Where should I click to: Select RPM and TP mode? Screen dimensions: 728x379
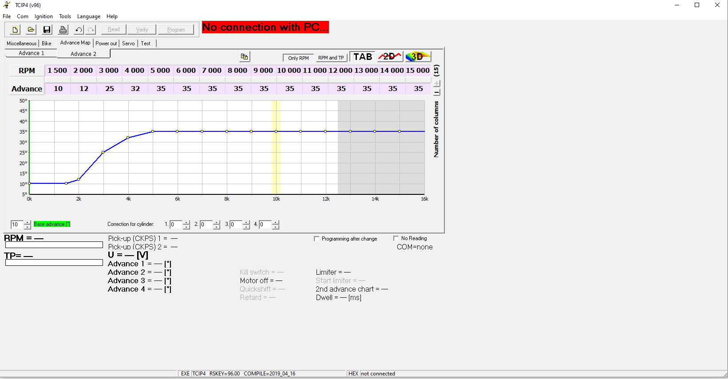(331, 58)
